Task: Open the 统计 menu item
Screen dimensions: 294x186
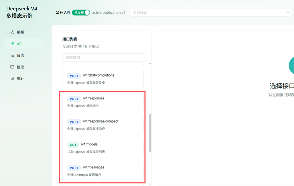Action: [x=24, y=78]
